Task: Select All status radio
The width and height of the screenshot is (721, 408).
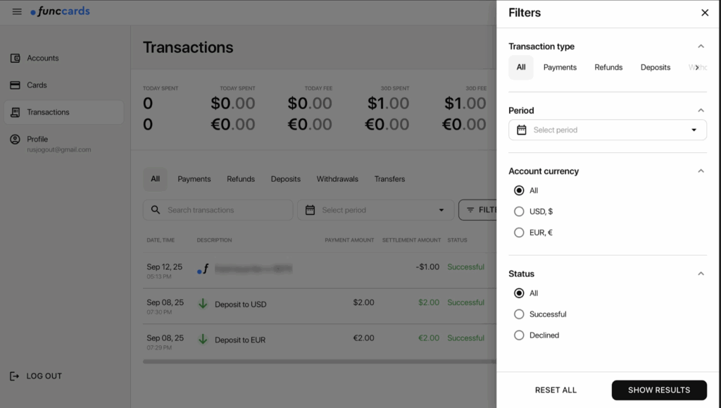Action: [x=519, y=293]
